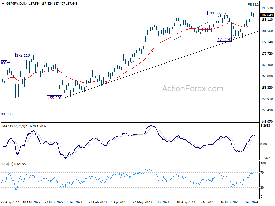Open the chart menu triangle beside GBPJPY
Image resolution: width=275 pixels, height=206 pixels.
click(3, 4)
